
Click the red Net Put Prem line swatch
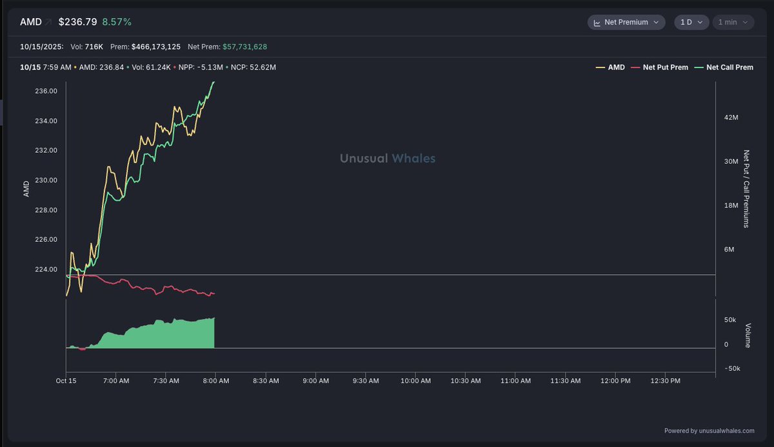pos(635,67)
